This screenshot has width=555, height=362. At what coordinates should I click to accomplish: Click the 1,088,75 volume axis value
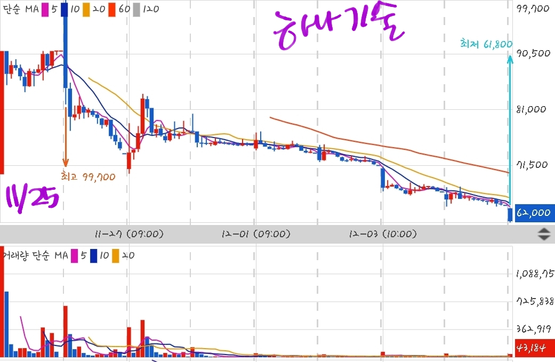535,273
